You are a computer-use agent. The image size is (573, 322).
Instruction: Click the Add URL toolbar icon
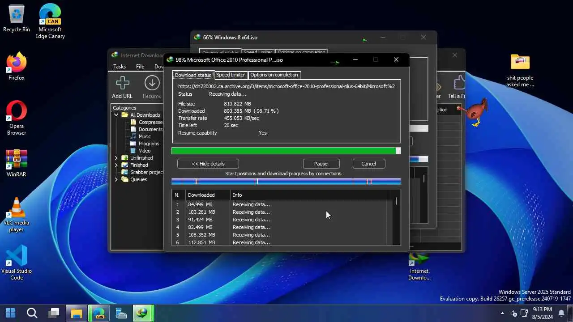pyautogui.click(x=122, y=83)
